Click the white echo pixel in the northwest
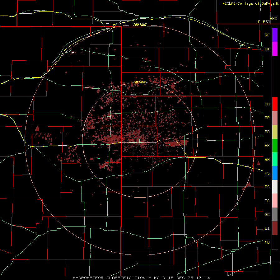 click(x=73, y=52)
